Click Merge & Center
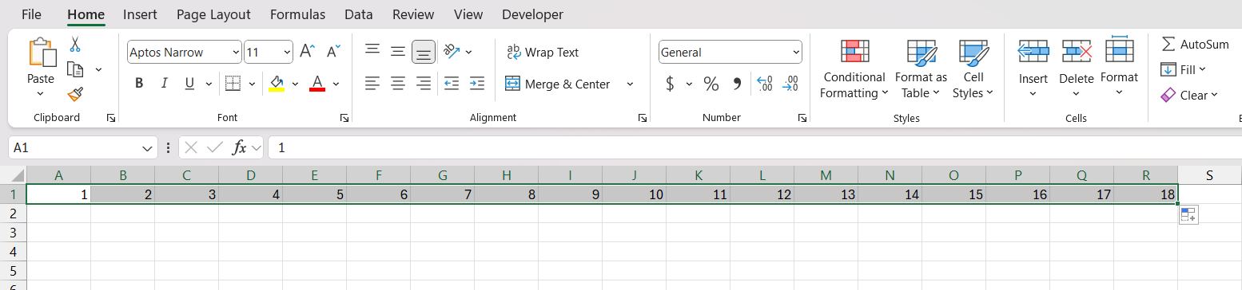Image resolution: width=1242 pixels, height=290 pixels. coord(558,84)
